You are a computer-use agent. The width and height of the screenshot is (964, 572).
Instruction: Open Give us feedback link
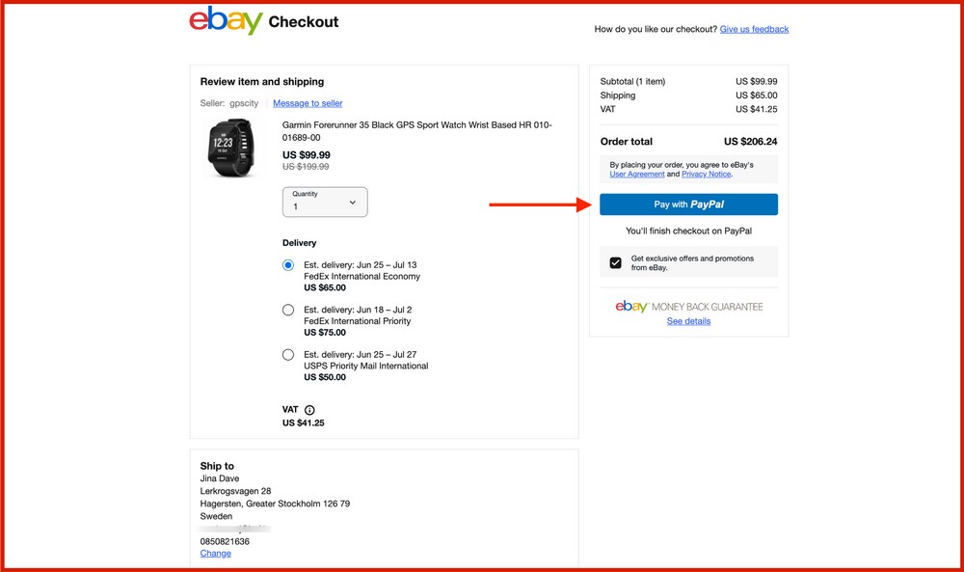[754, 29]
